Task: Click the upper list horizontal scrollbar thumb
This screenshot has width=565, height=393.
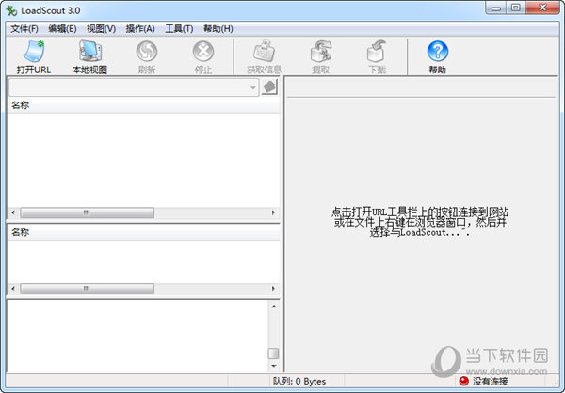Action: click(87, 212)
